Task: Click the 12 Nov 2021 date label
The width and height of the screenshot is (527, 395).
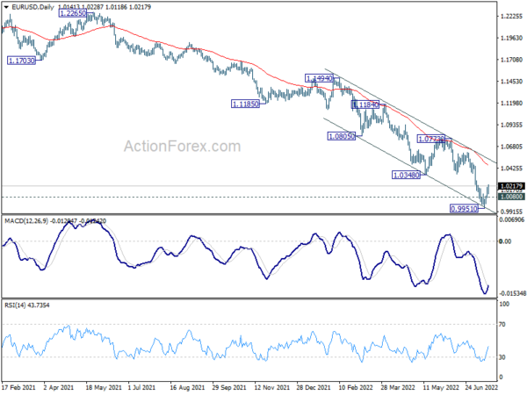Action: [x=272, y=388]
